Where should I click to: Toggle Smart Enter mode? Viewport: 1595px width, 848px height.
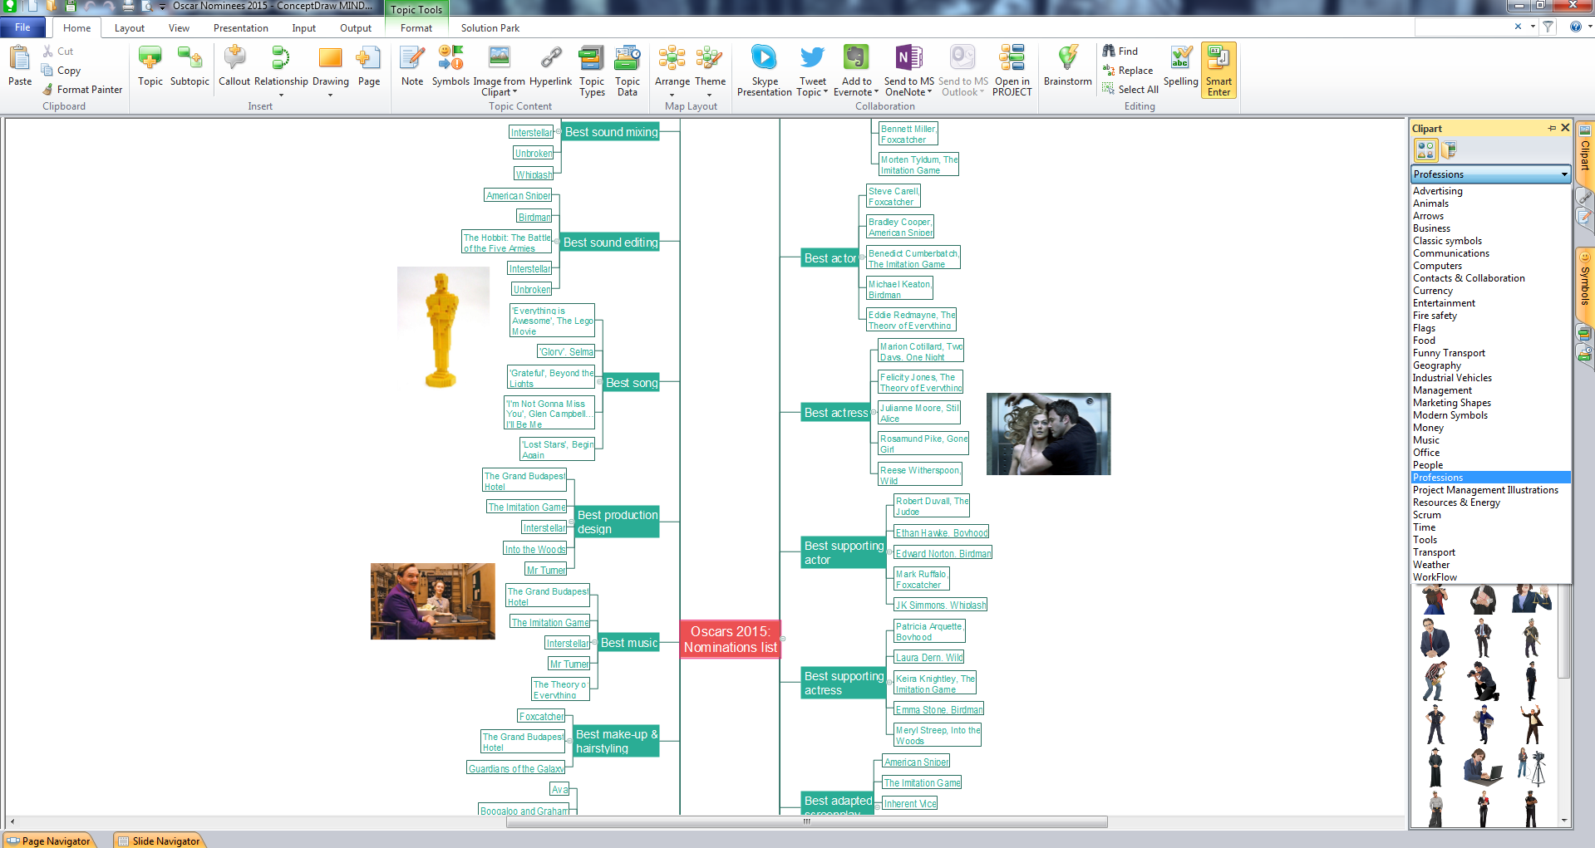1218,71
